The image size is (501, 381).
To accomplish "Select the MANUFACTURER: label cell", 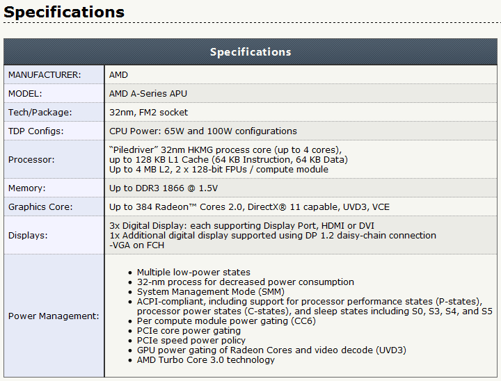I will point(54,74).
